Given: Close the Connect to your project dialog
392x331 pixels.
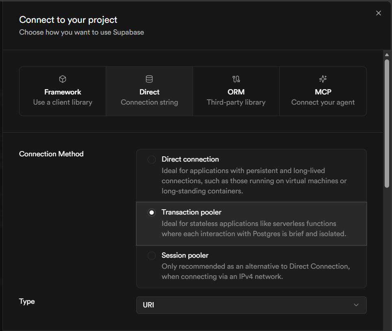Looking at the screenshot, I should pyautogui.click(x=379, y=13).
